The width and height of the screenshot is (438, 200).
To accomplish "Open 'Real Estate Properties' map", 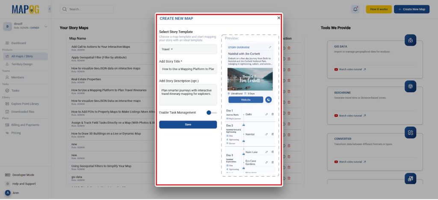I will (86, 79).
